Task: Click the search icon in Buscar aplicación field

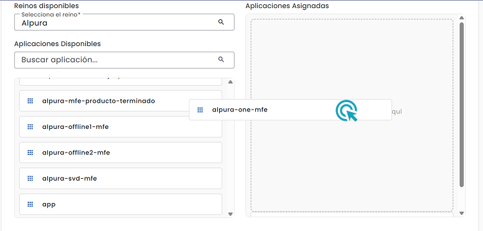Action: tap(221, 59)
